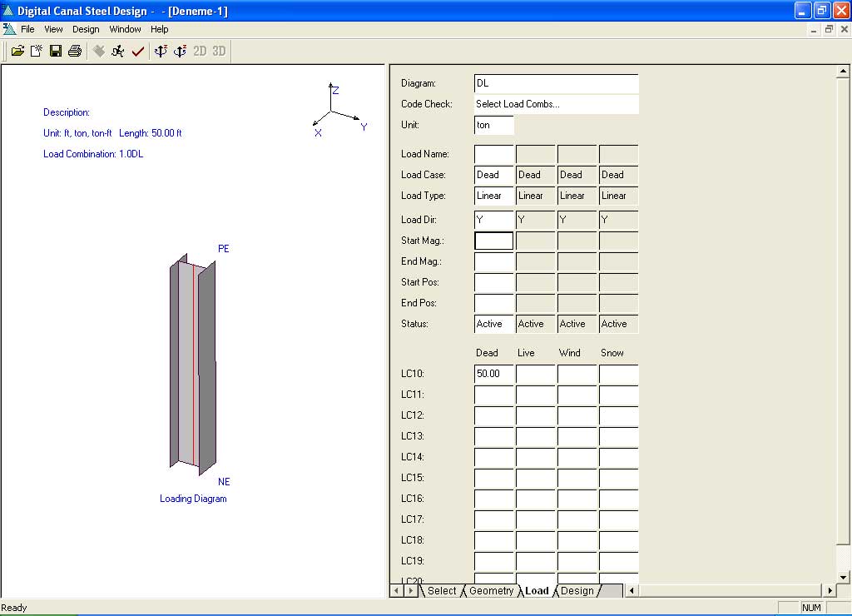
Task: Click the LC10 Wind factor field
Action: (577, 374)
